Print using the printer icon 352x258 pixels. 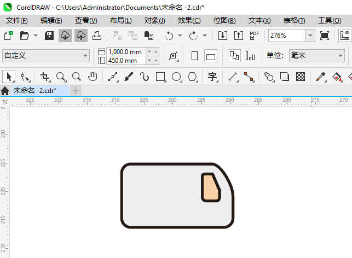click(97, 36)
